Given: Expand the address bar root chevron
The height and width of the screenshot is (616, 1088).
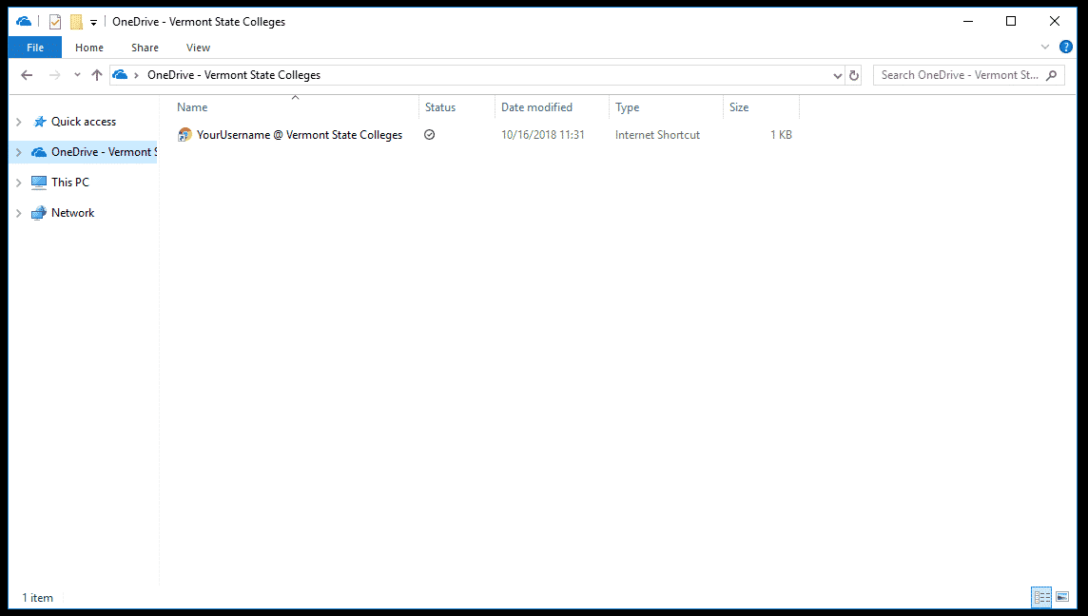Looking at the screenshot, I should tap(136, 75).
